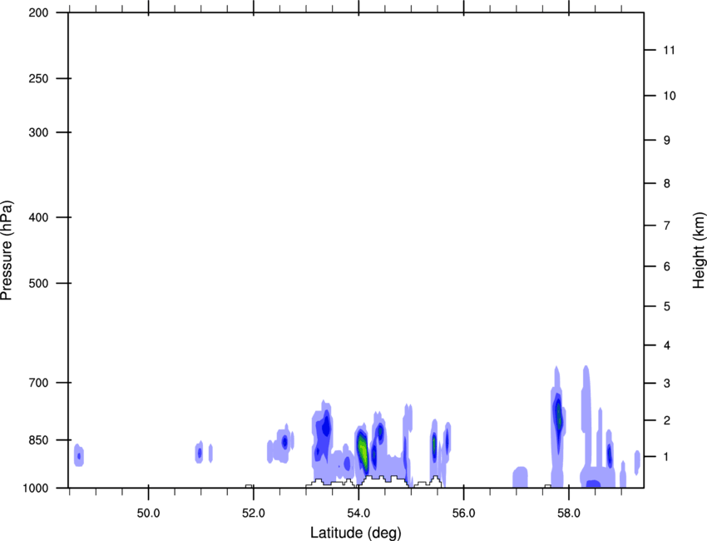This screenshot has height=541, width=707.
Task: Click the 'Latitude (deg)' axis title
Action: tap(355, 533)
